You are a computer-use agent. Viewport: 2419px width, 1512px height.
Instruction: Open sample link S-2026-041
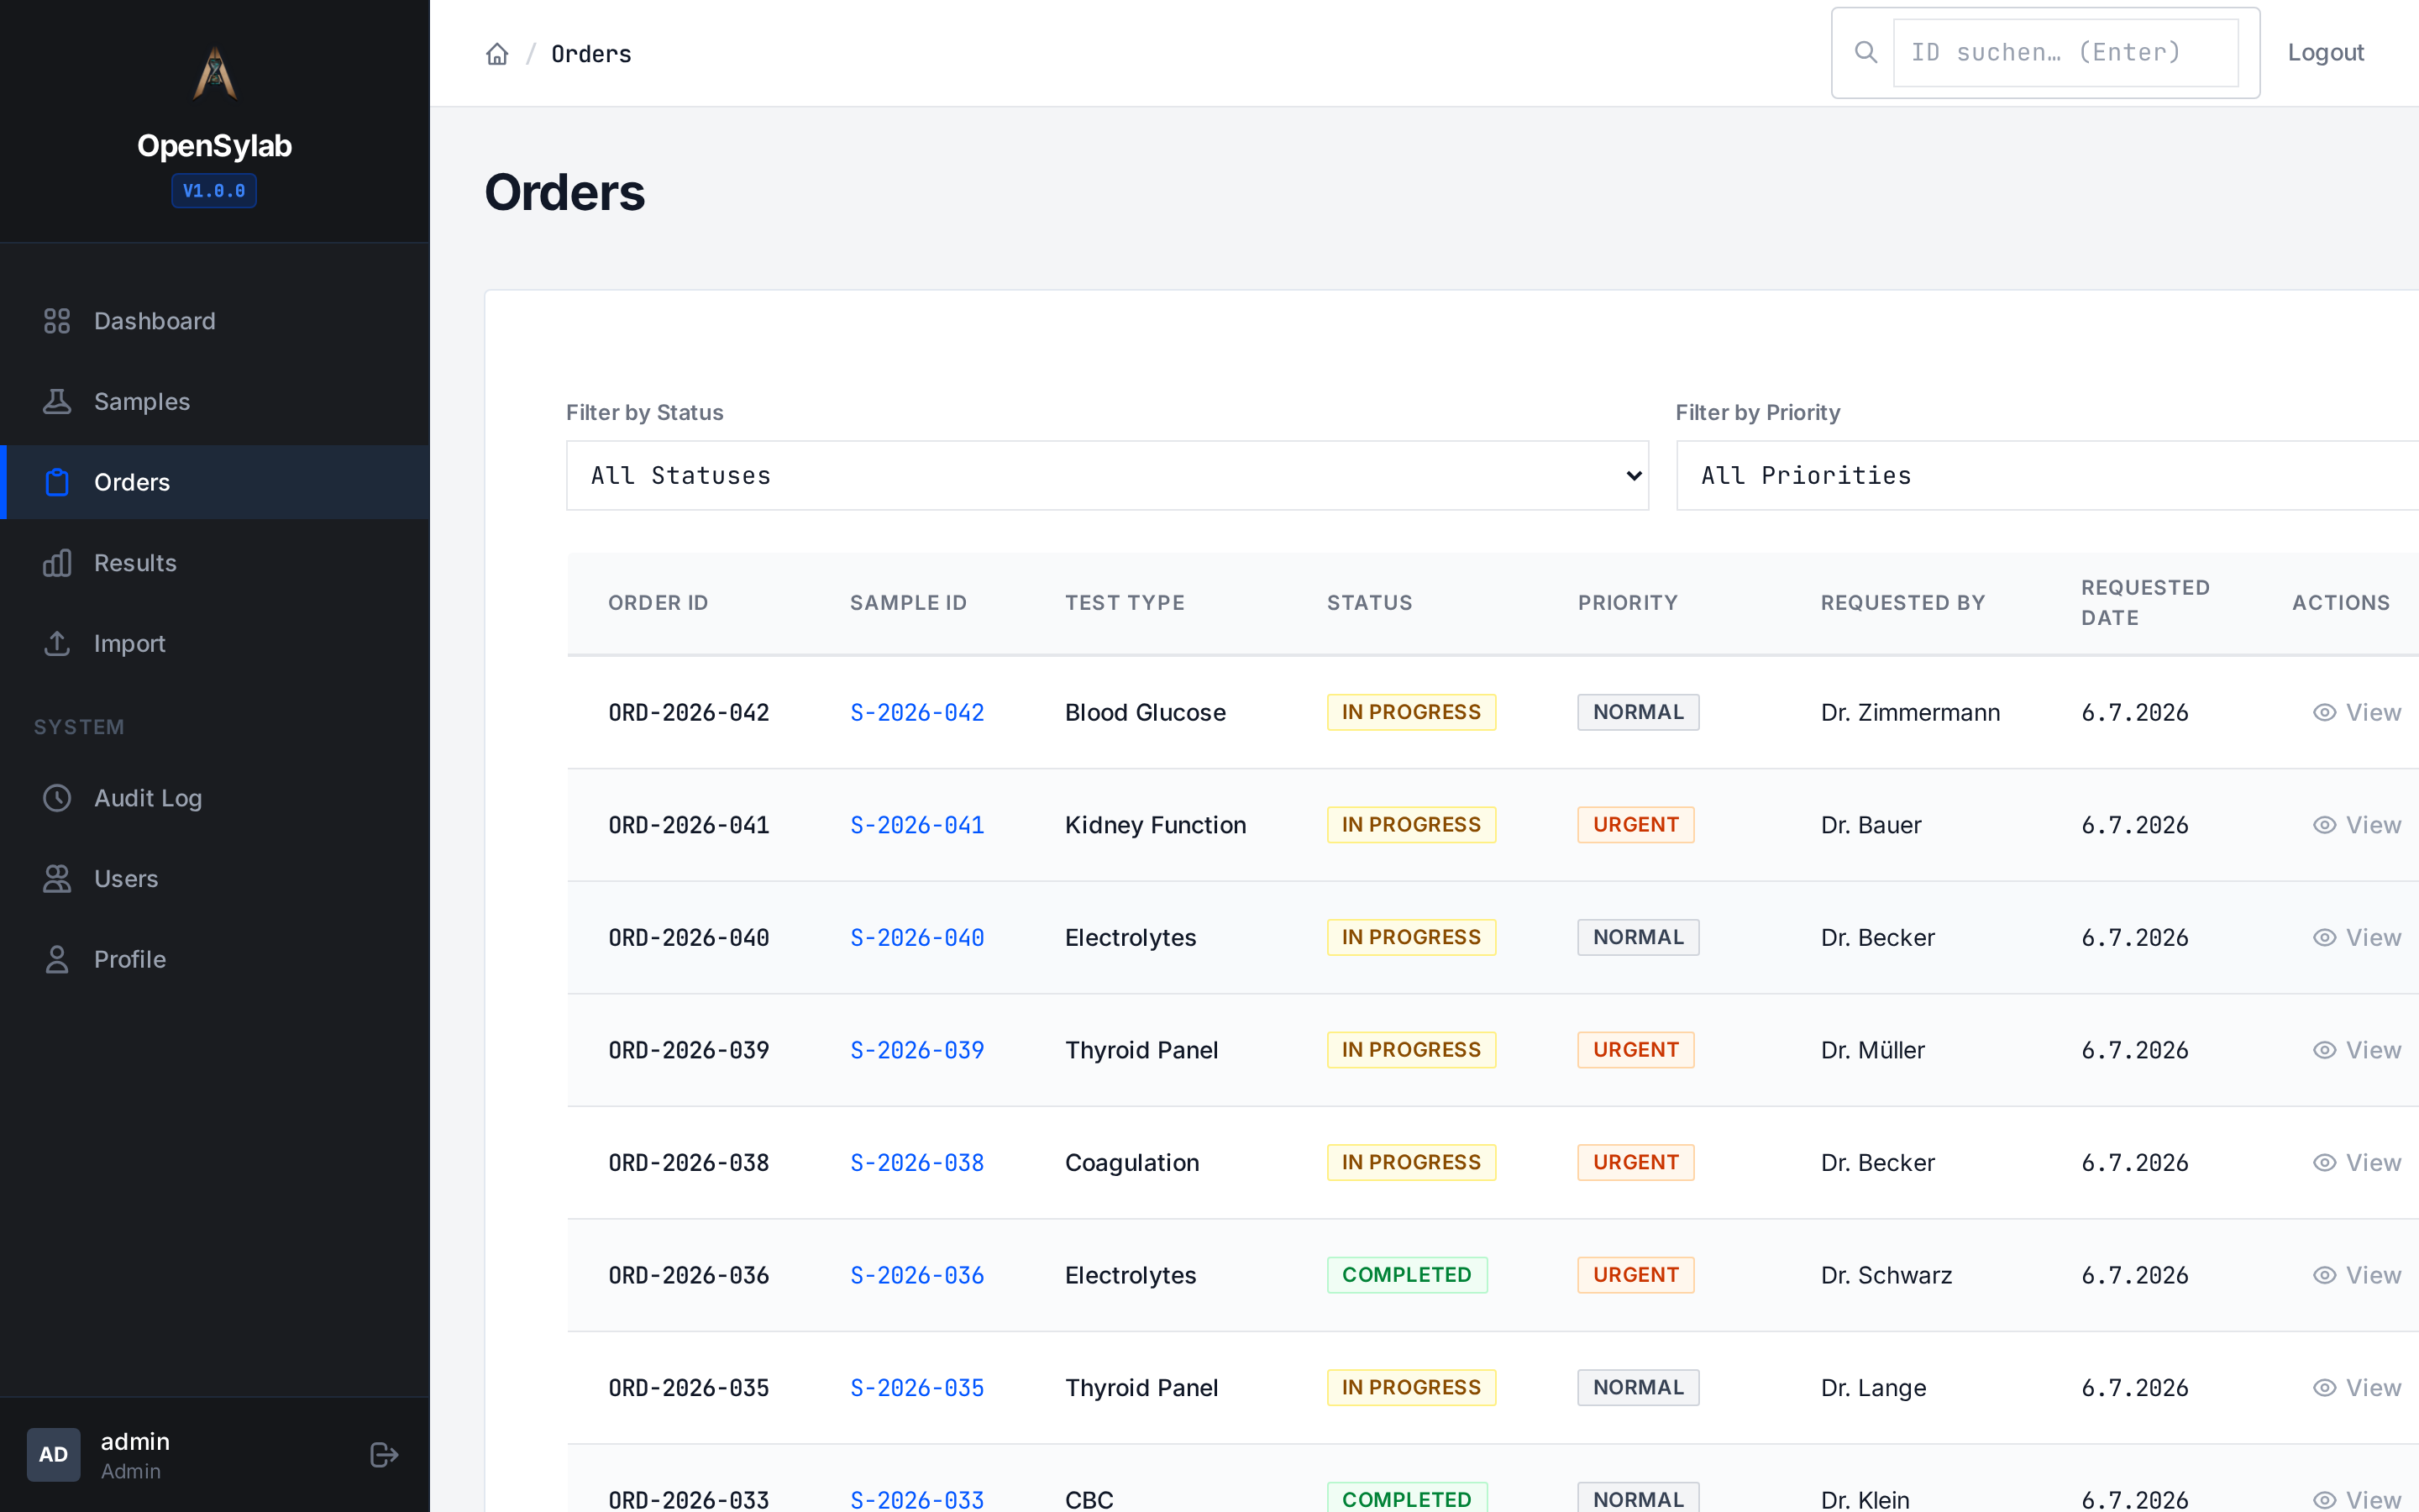click(x=916, y=825)
